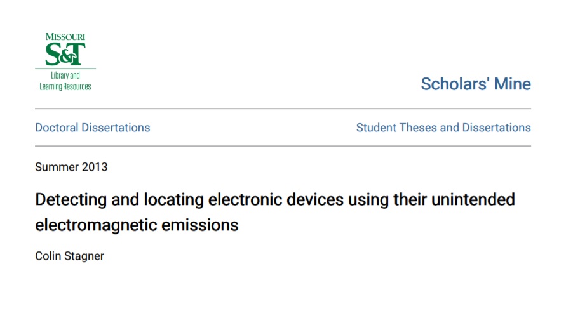Click the title line starting with Detecting and locating
This screenshot has height=311, width=566.
click(274, 200)
